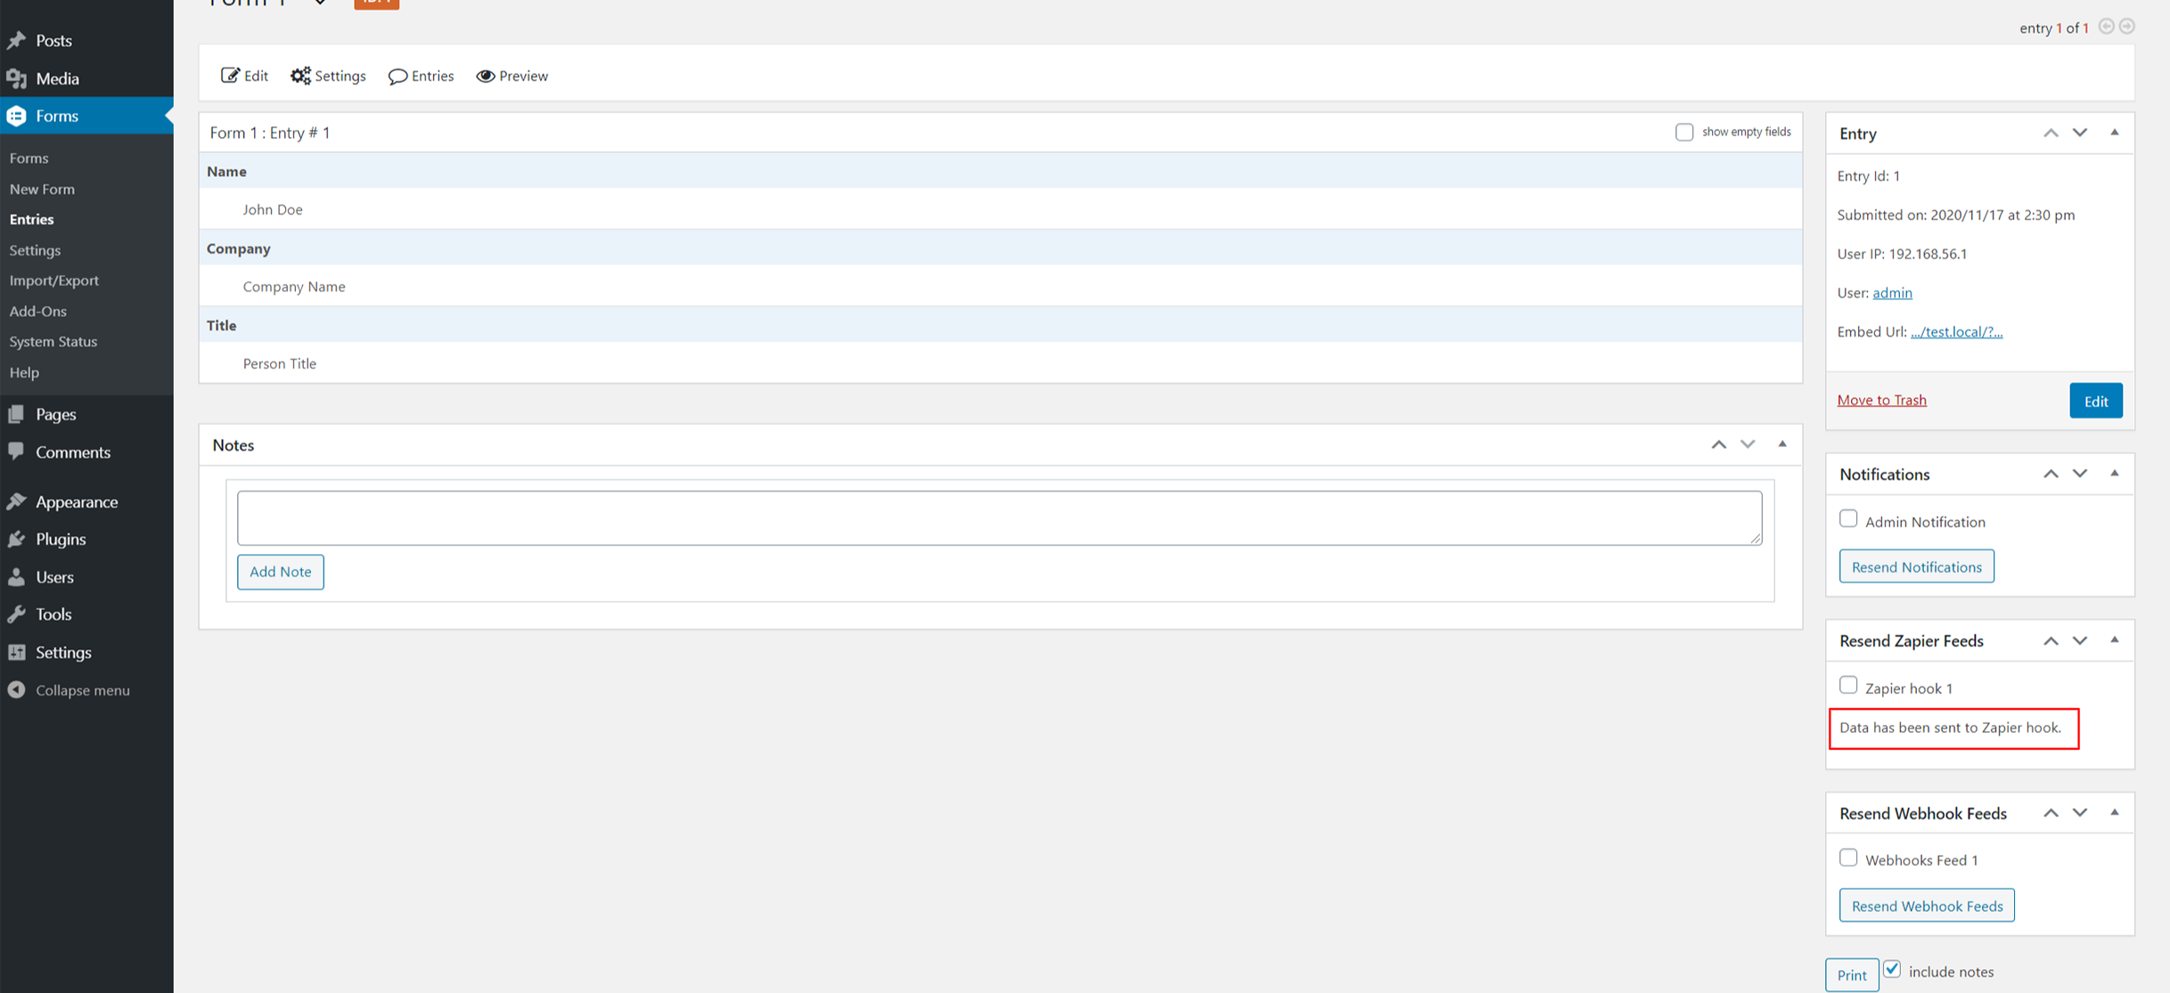Click the Plugins icon in left sidebar
Screen dimensions: 2170x993
coord(20,538)
